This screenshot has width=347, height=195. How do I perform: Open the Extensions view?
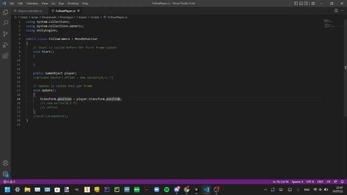point(5,55)
